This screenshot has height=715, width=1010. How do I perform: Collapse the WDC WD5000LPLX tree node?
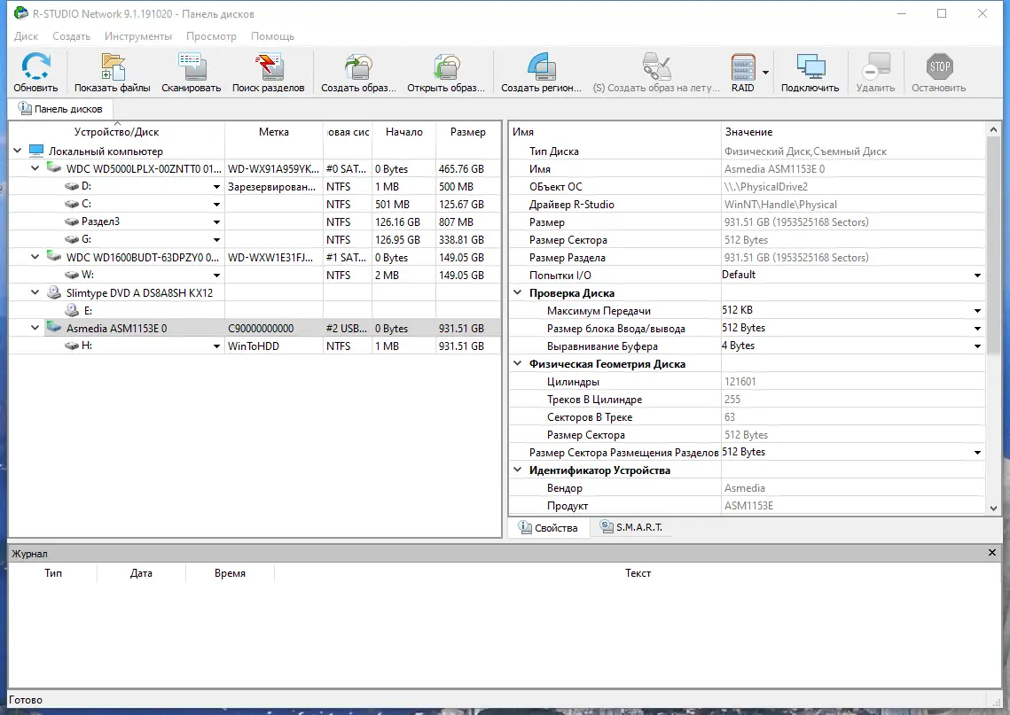34,168
